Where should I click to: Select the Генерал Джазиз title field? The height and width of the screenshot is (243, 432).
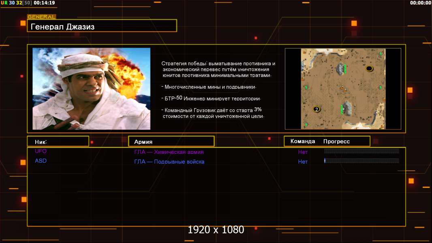[x=102, y=26]
